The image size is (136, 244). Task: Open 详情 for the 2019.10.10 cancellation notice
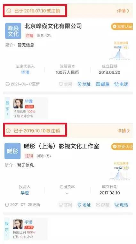123,131
